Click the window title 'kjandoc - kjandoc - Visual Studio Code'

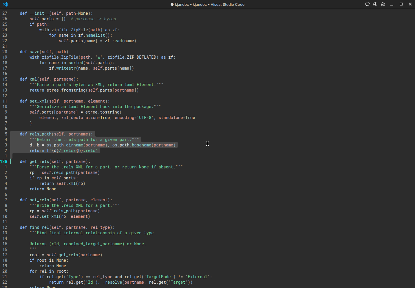pyautogui.click(x=210, y=4)
